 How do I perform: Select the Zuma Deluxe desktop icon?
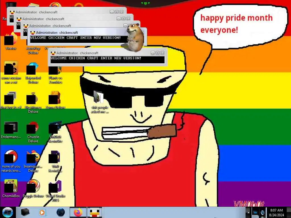click(55, 100)
